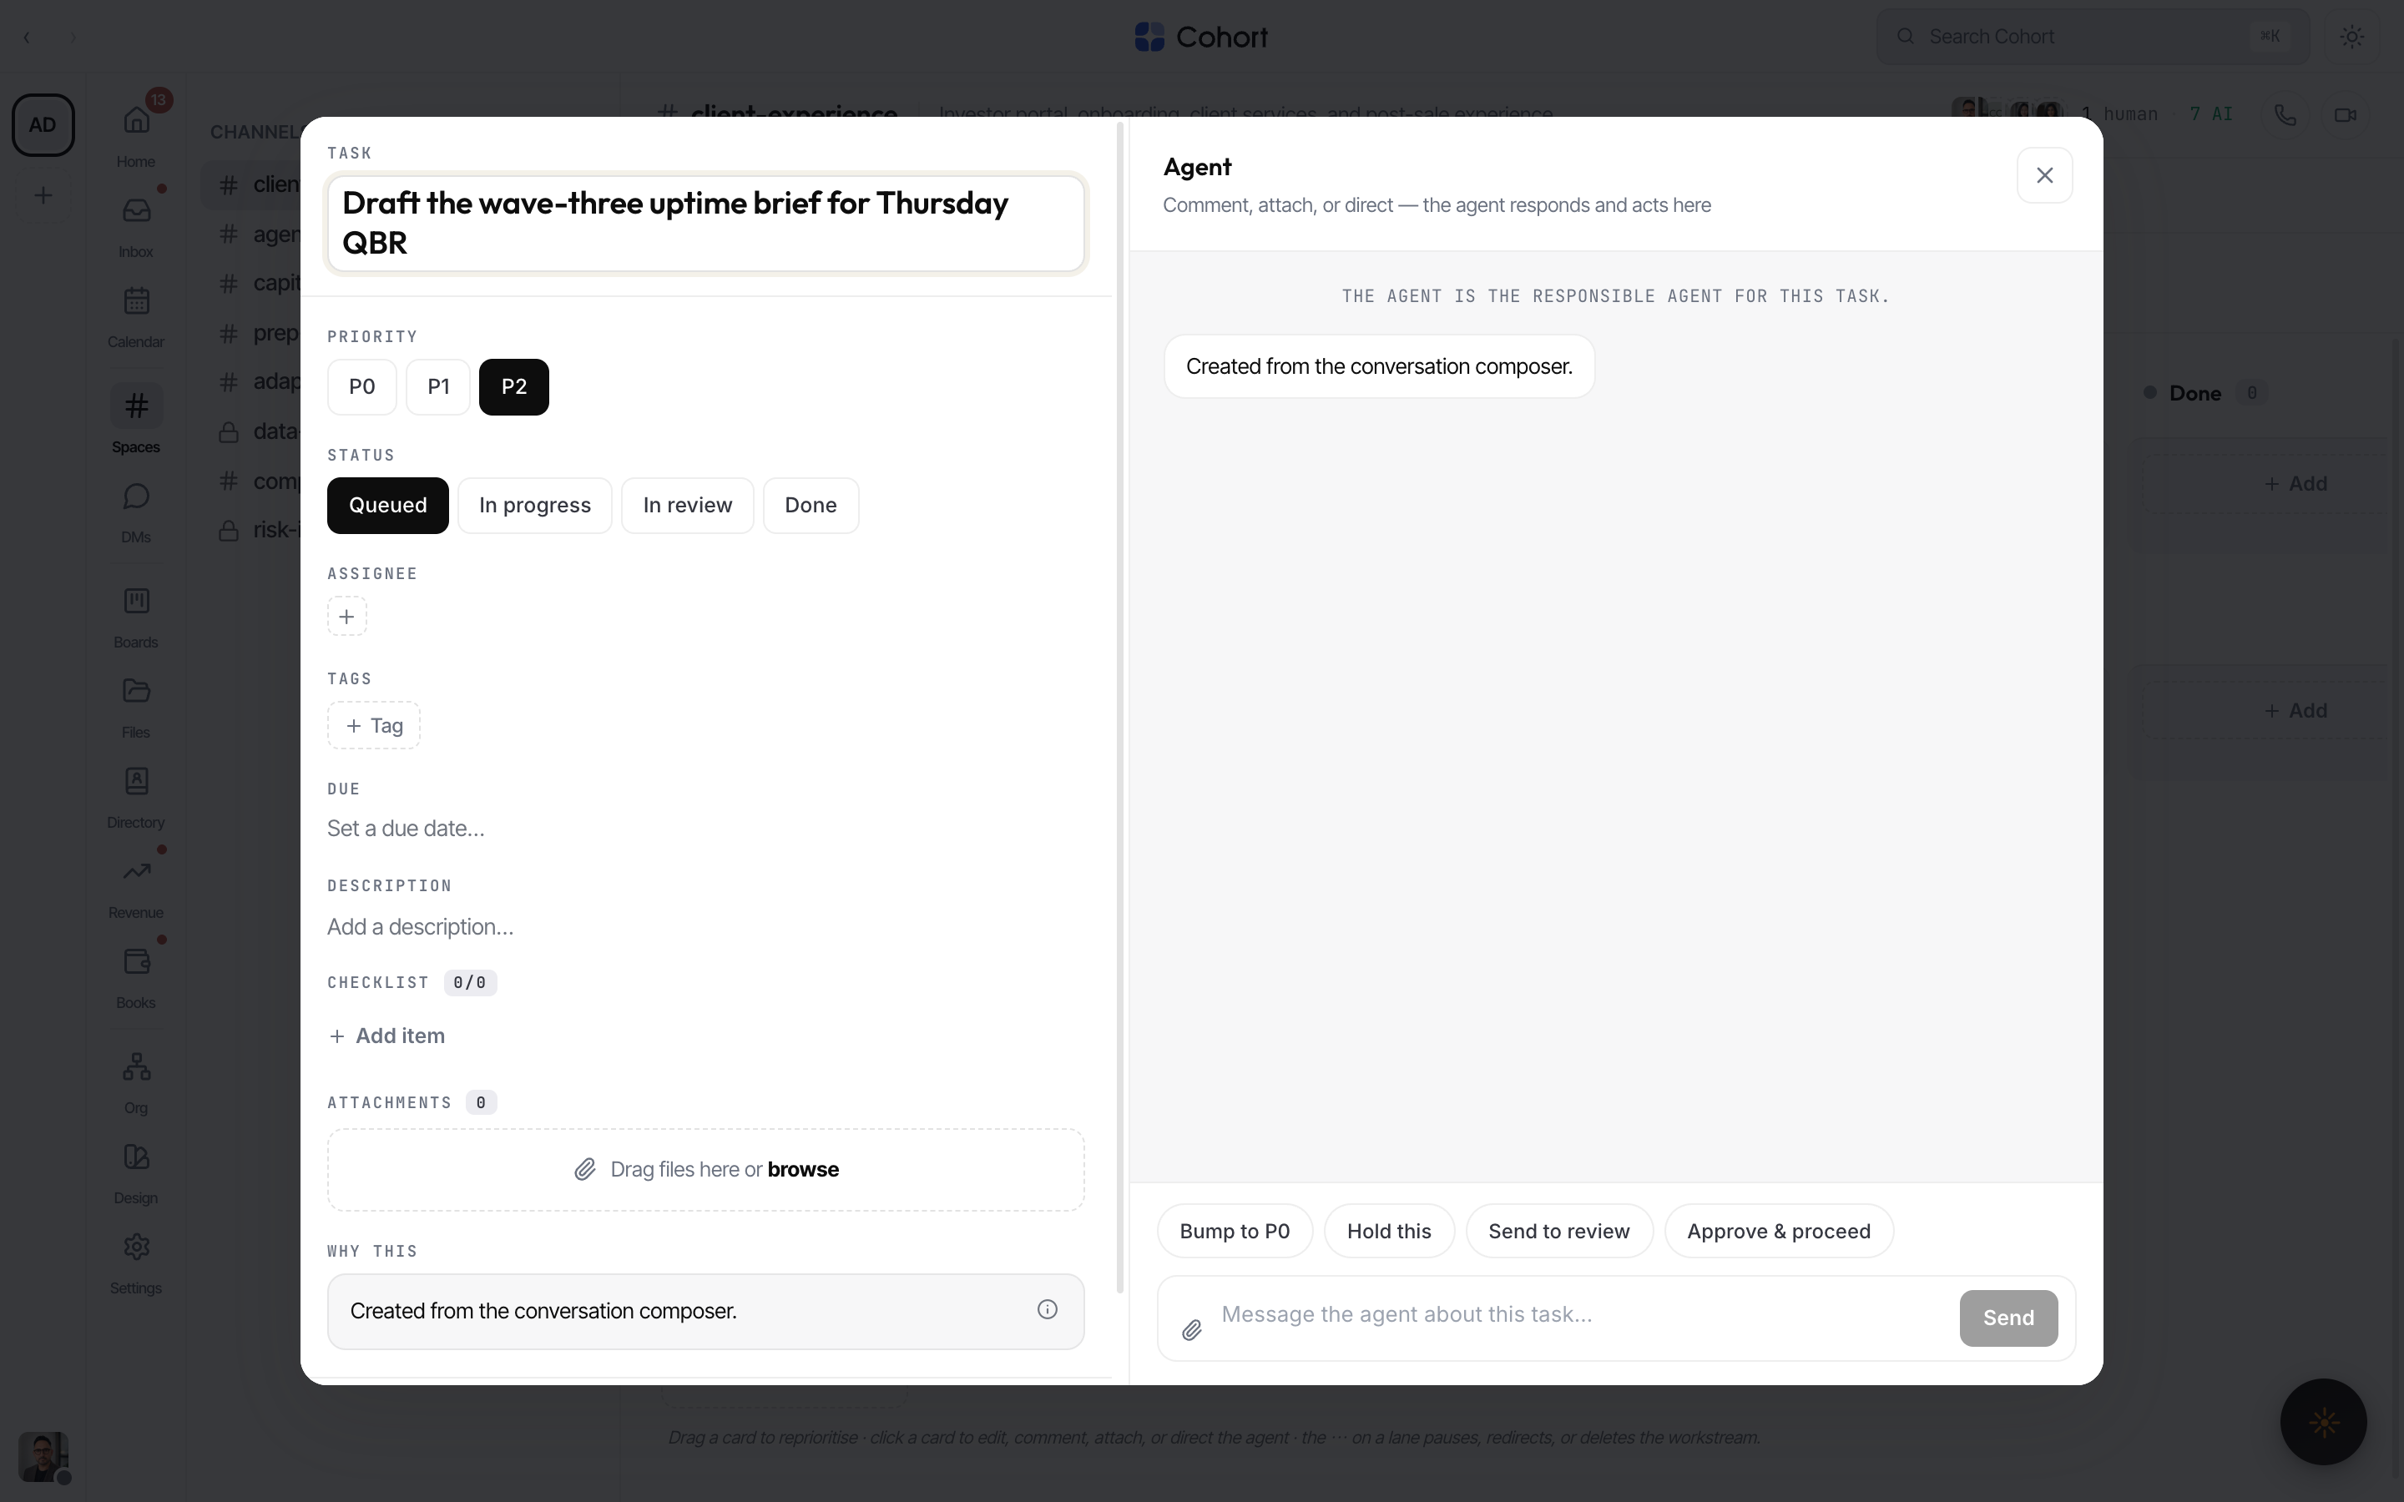2404x1502 pixels.
Task: Click the browse link for attachments
Action: coord(803,1170)
